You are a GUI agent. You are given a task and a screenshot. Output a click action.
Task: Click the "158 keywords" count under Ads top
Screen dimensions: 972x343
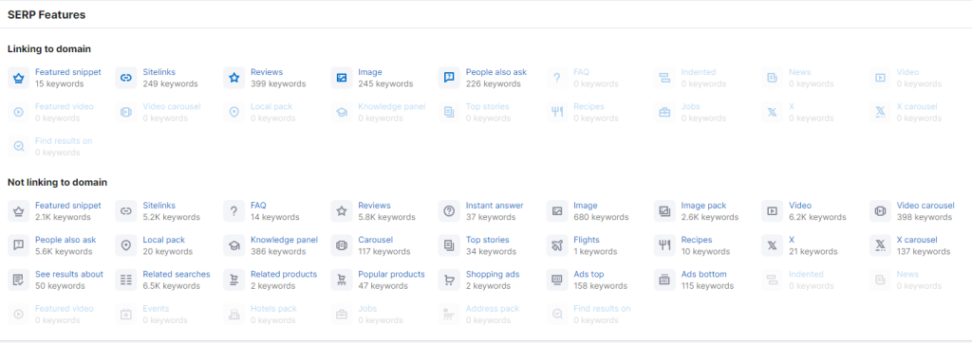600,286
